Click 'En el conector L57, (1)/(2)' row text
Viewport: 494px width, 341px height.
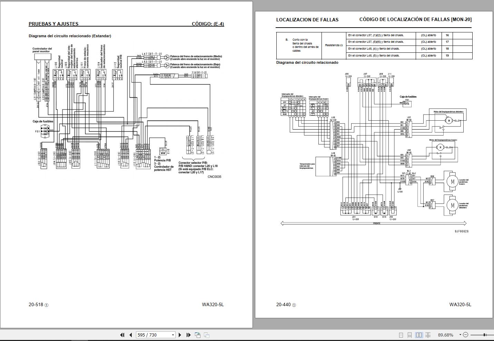pos(376,35)
